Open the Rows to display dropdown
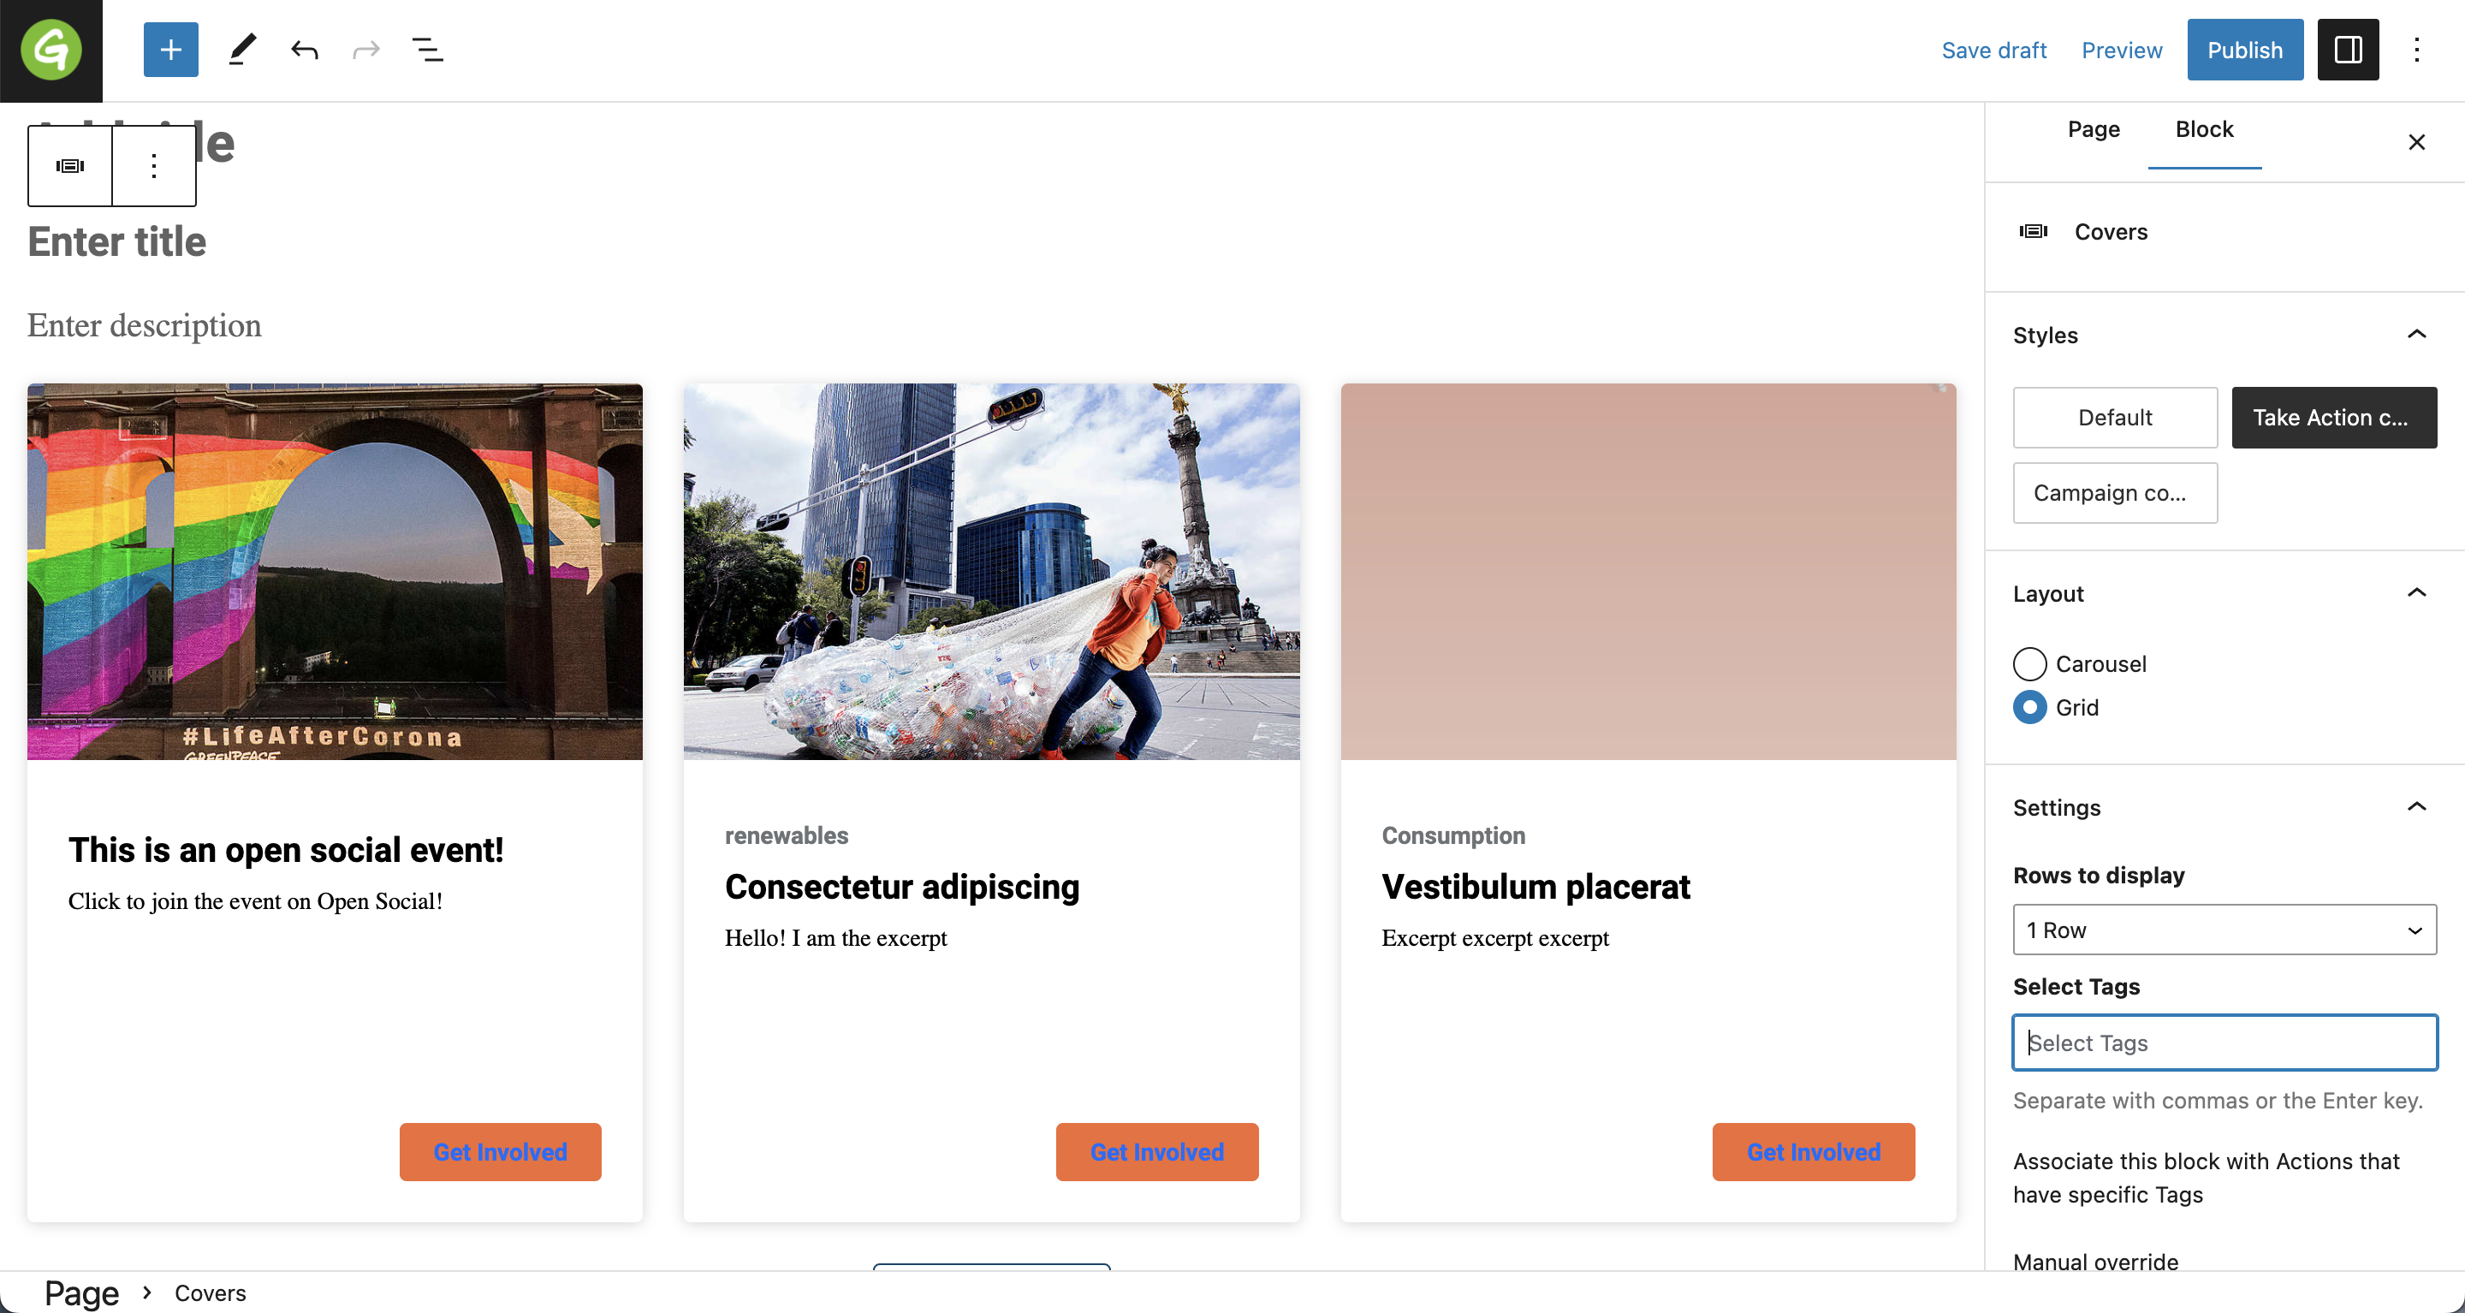 [x=2224, y=930]
